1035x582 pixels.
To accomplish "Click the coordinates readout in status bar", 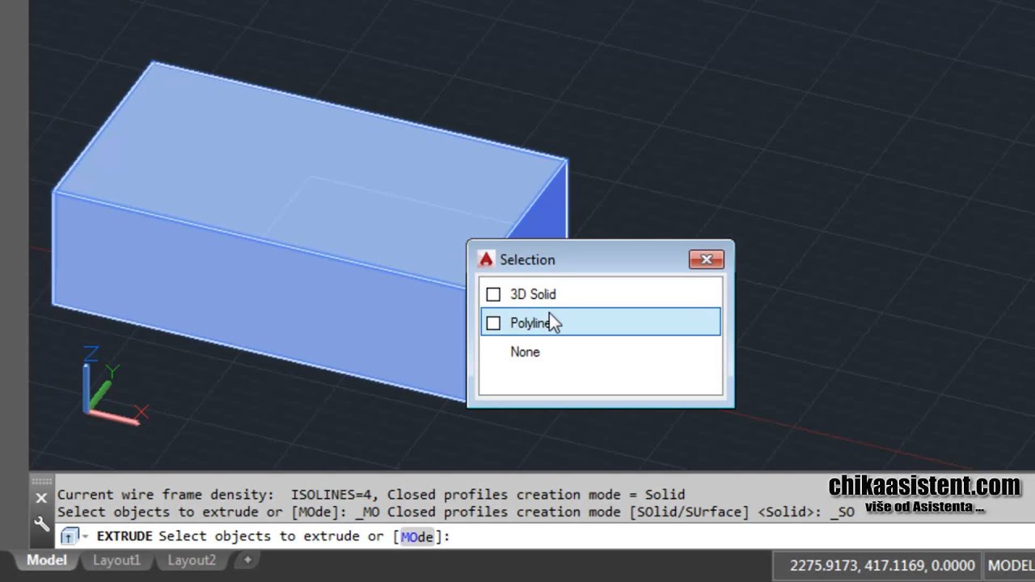I will (x=882, y=566).
